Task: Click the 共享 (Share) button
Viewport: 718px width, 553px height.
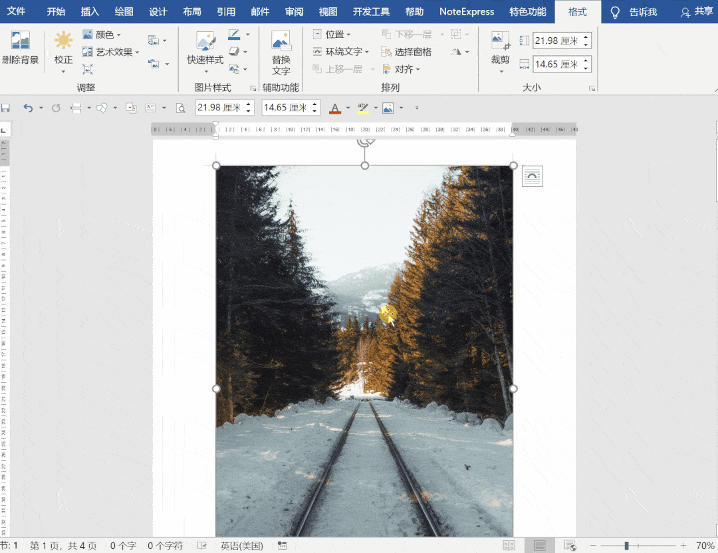Action: point(697,11)
